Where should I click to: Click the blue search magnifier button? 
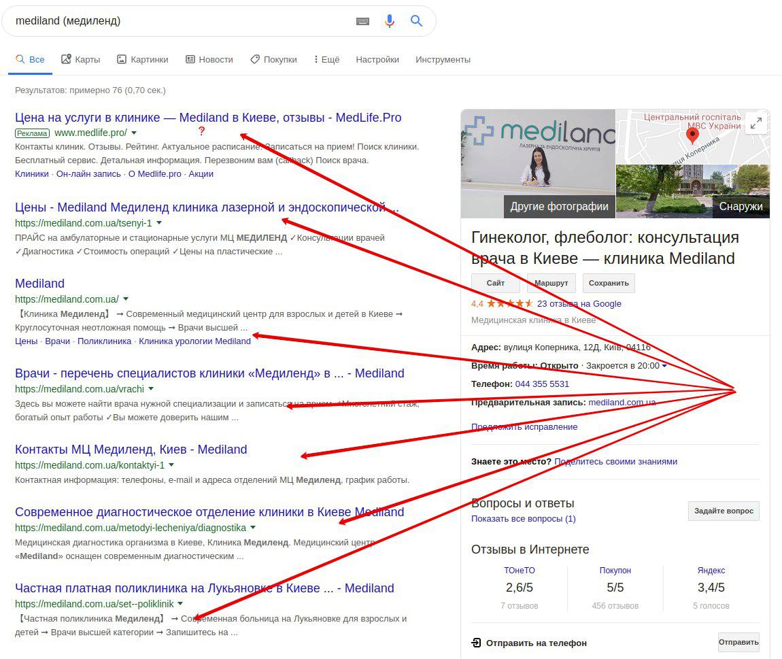pyautogui.click(x=416, y=21)
